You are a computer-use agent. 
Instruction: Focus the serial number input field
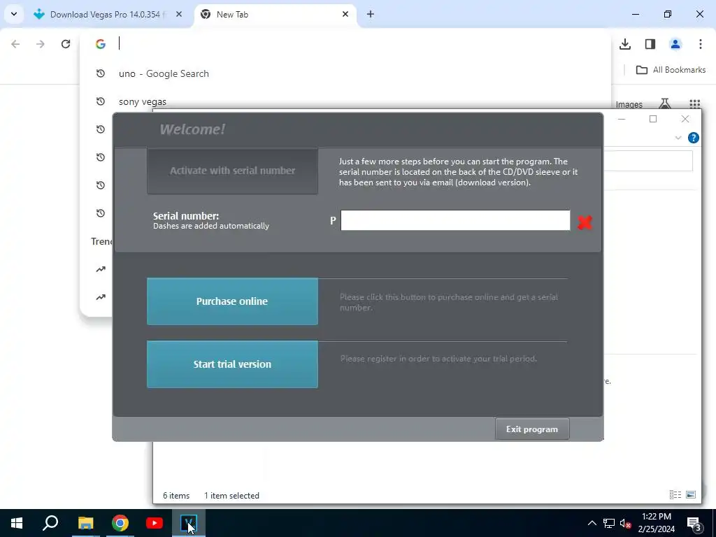tap(455, 220)
